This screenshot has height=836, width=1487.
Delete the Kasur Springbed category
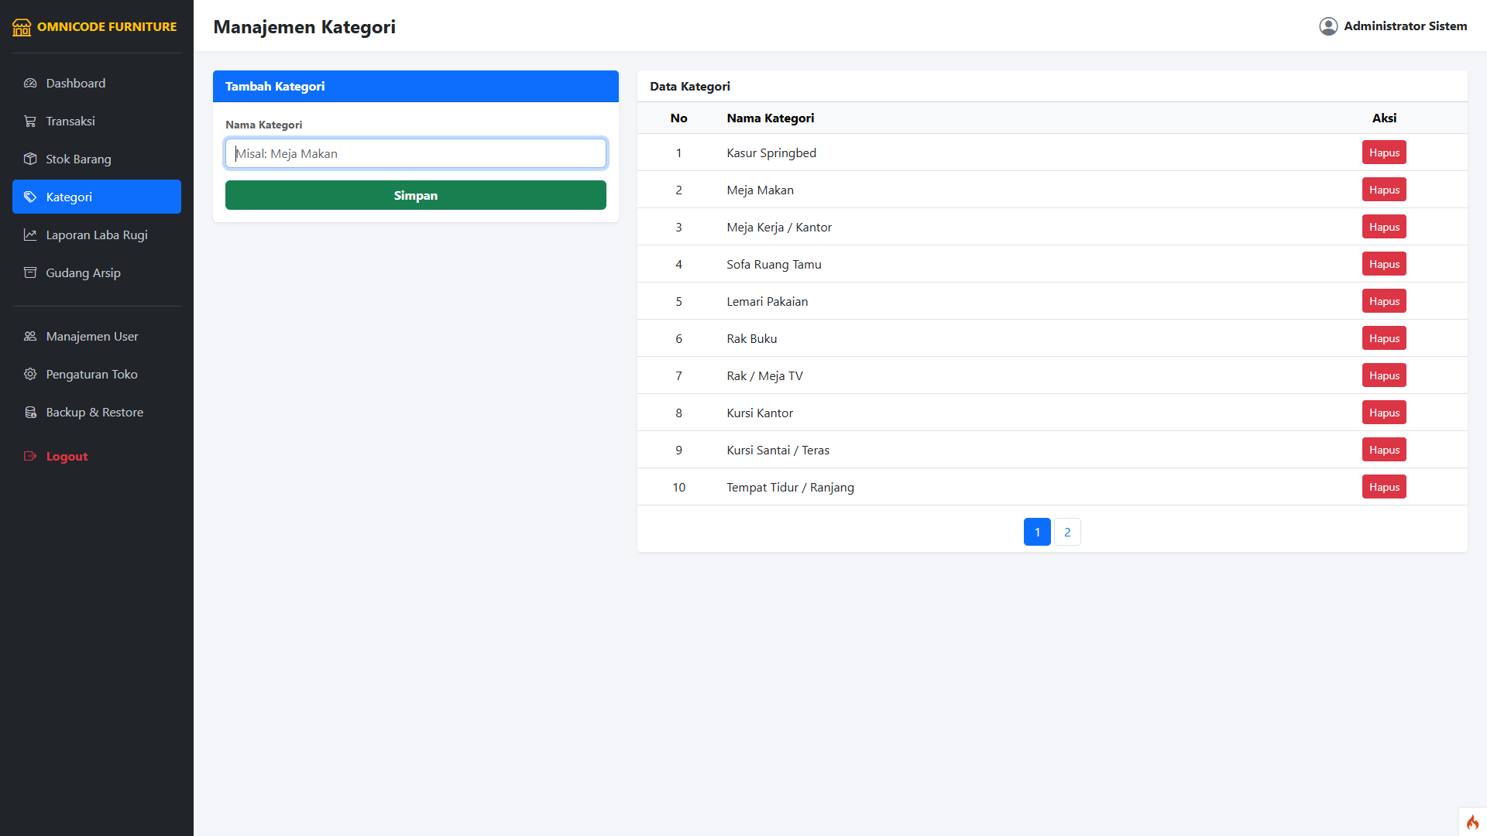(1383, 152)
